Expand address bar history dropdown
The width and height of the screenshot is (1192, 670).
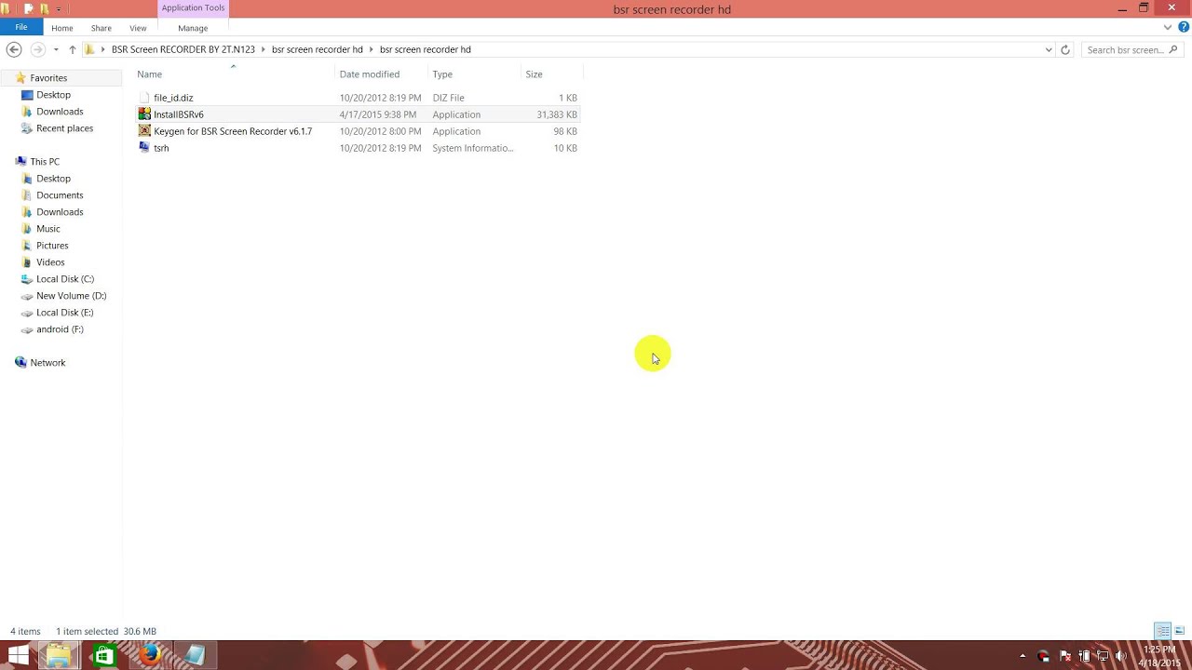coord(1049,49)
